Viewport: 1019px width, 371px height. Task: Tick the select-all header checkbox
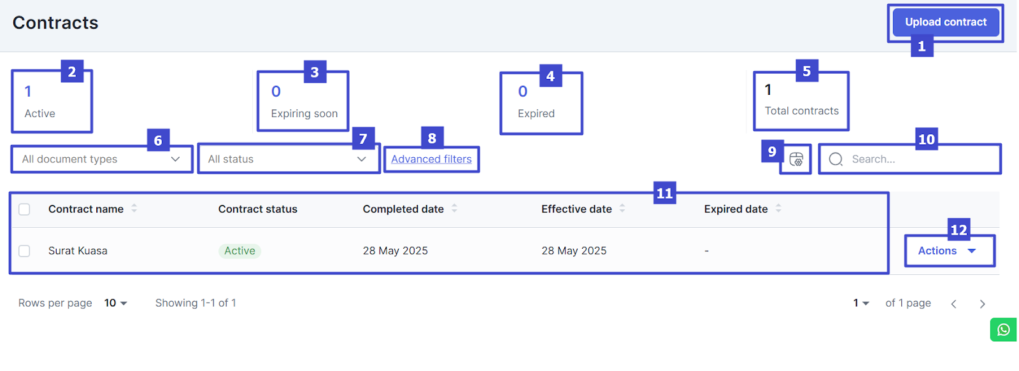pyautogui.click(x=24, y=209)
